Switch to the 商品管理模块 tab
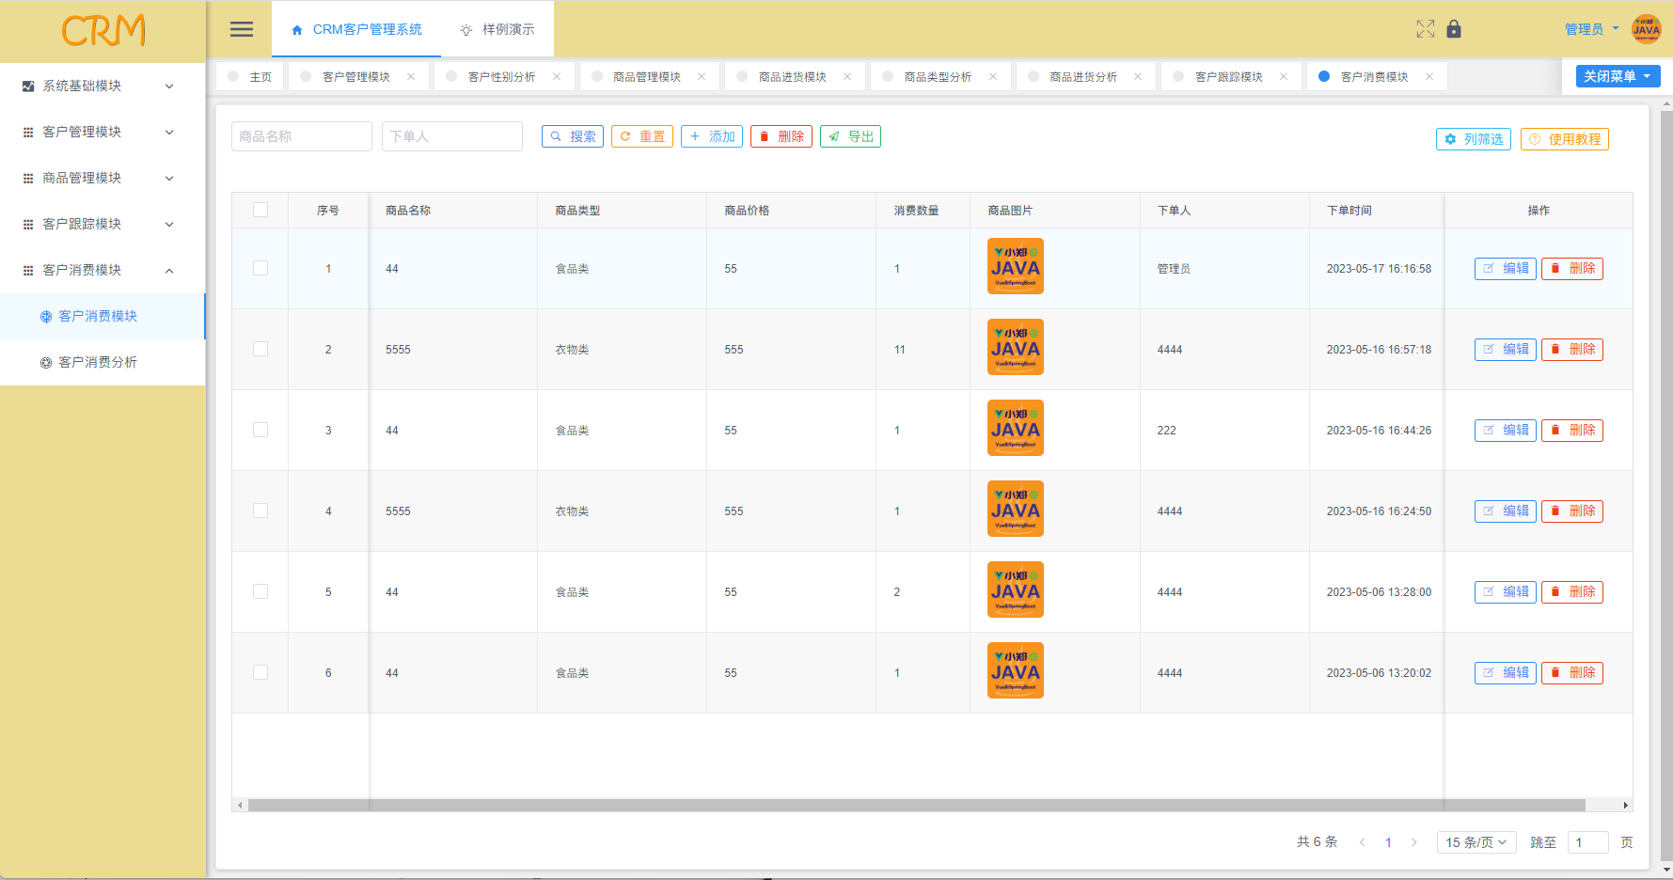Screen dimensions: 1673x880 [646, 77]
